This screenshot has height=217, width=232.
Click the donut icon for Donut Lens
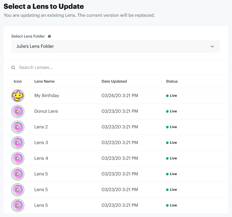tap(18, 111)
